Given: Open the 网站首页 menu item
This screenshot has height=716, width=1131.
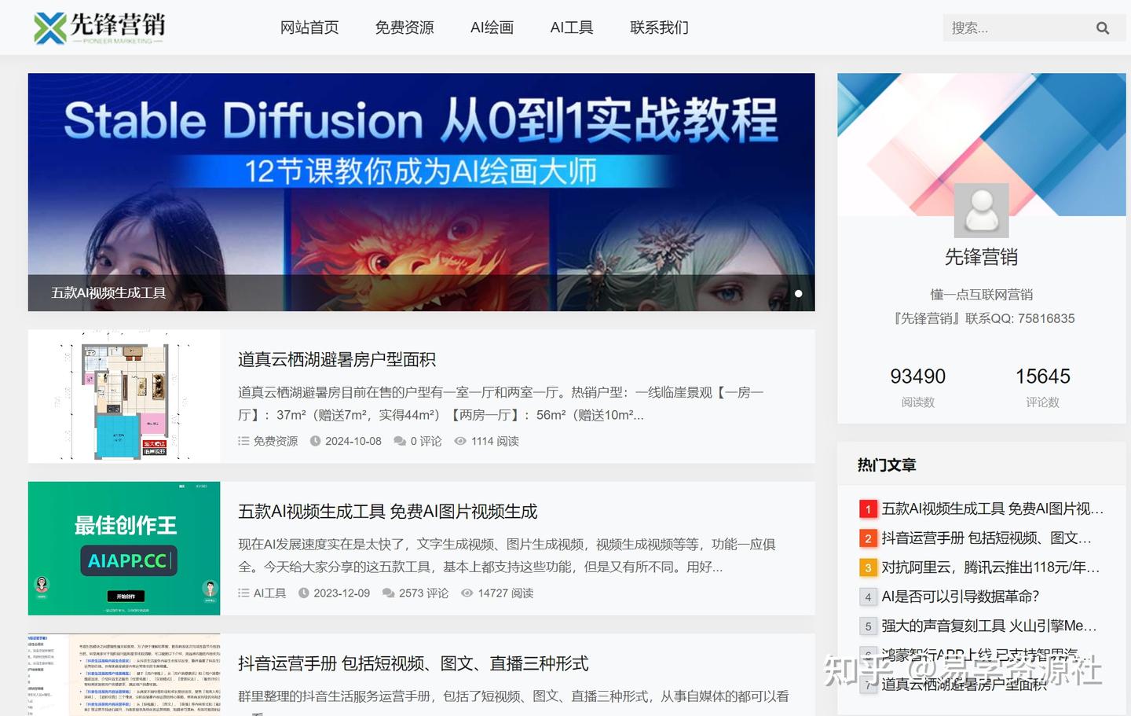Looking at the screenshot, I should pos(309,28).
